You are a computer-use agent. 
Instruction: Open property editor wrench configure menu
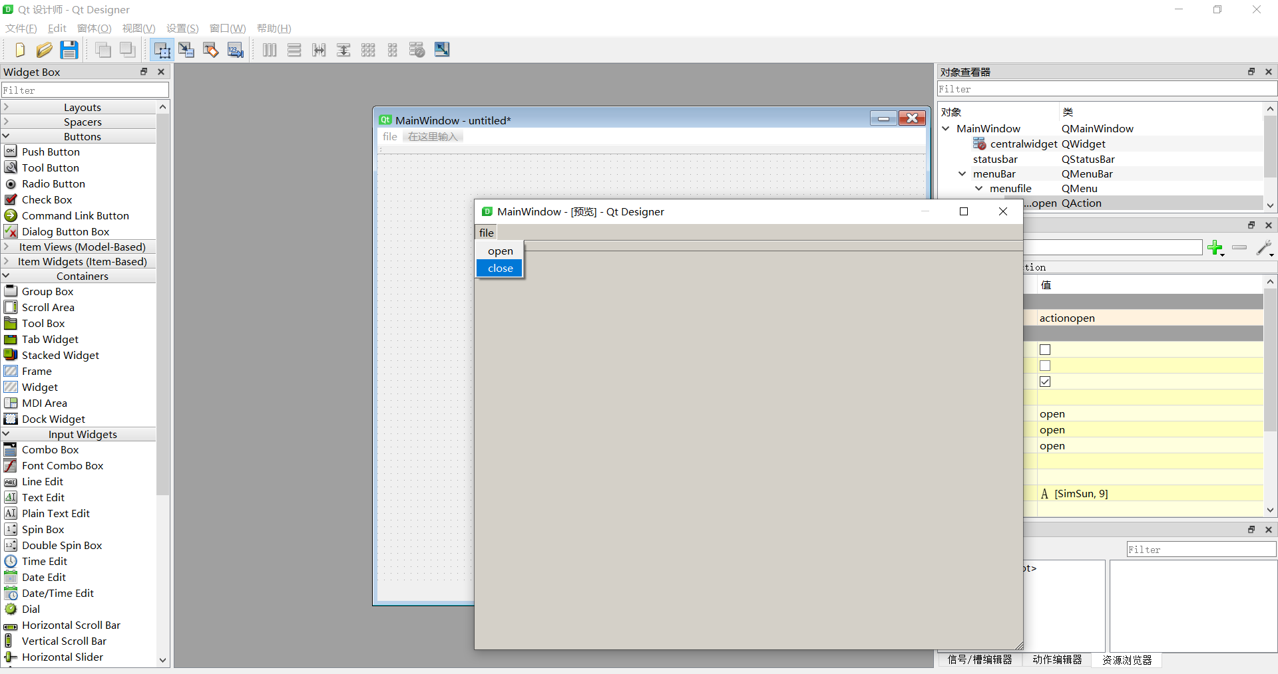point(1265,248)
